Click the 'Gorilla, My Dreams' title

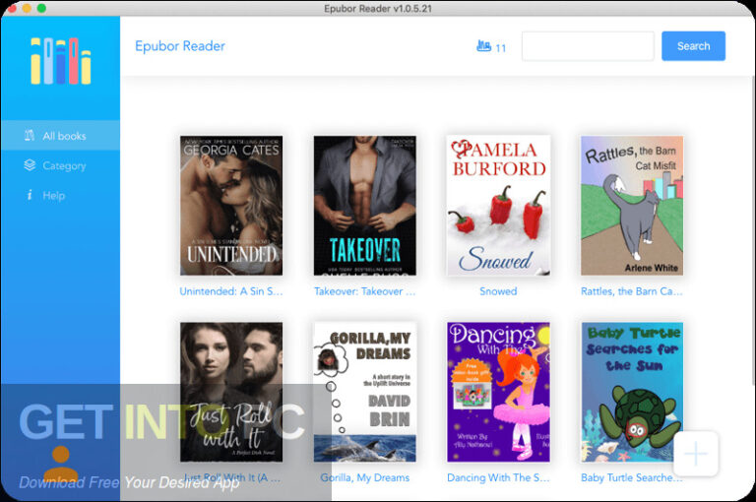pyautogui.click(x=365, y=477)
